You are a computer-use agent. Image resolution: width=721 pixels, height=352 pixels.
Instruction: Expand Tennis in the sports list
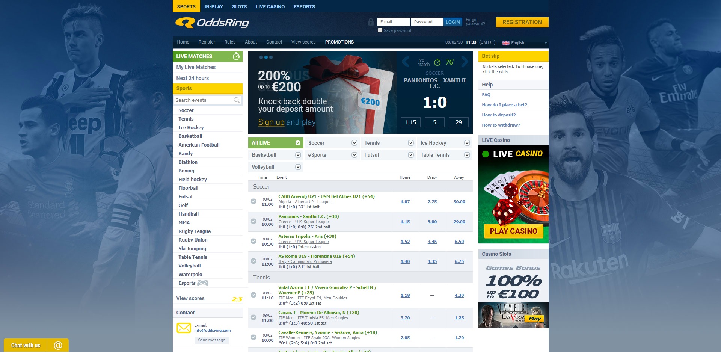(186, 119)
